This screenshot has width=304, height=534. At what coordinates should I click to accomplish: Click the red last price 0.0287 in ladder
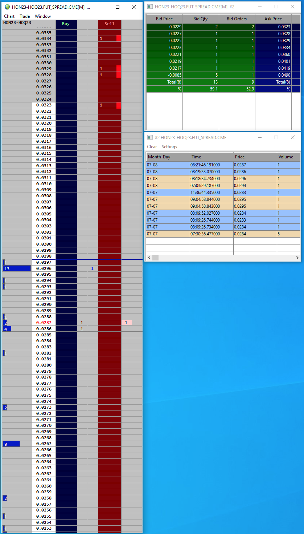click(x=44, y=323)
